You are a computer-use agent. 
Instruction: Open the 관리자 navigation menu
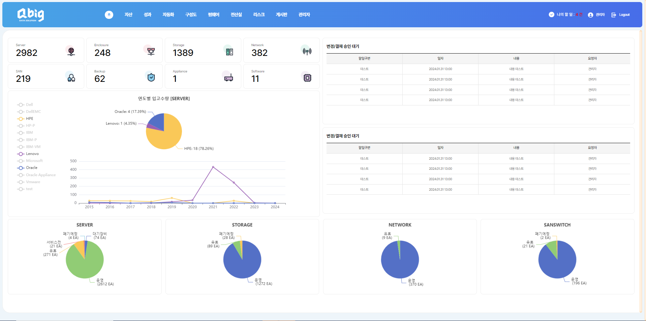point(304,14)
